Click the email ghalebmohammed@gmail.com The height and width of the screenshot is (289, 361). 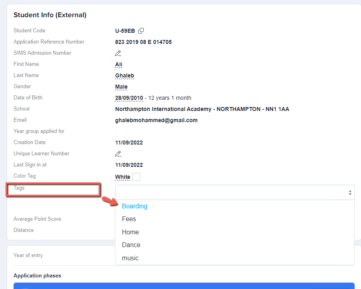pos(156,120)
